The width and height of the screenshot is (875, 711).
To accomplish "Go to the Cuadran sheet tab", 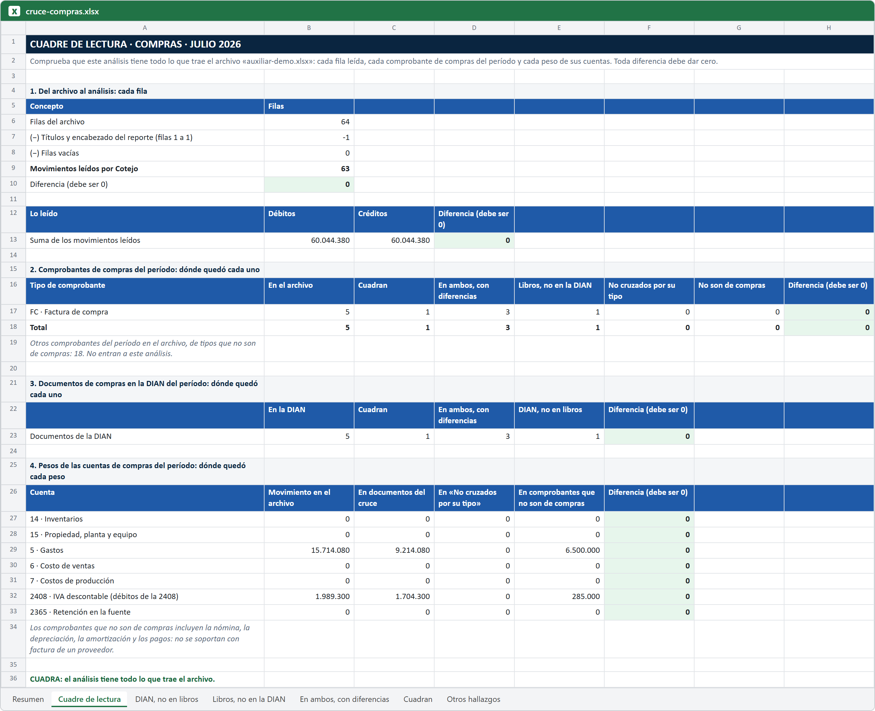I will tap(418, 699).
